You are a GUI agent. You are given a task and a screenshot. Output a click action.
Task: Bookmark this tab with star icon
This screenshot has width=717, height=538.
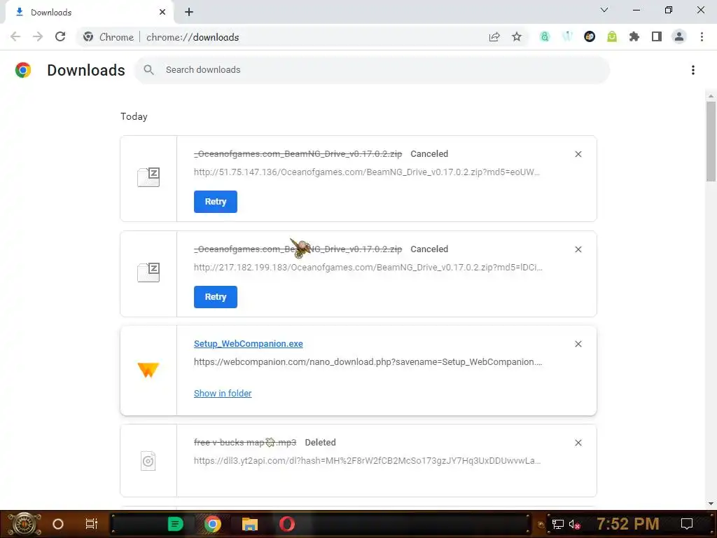[x=517, y=36]
